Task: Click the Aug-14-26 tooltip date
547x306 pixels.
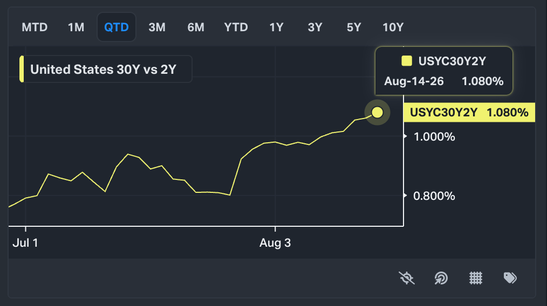Action: (x=414, y=81)
